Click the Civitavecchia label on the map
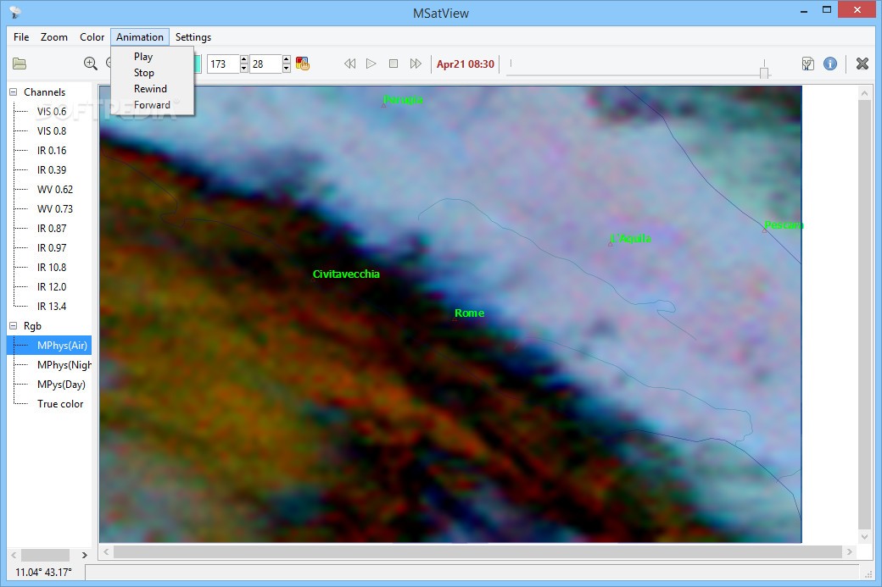 click(x=346, y=274)
